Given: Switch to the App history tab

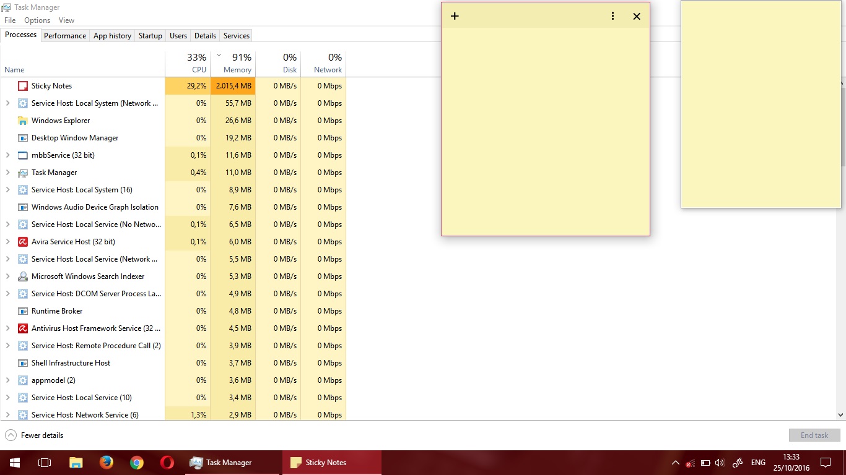Looking at the screenshot, I should pyautogui.click(x=112, y=36).
